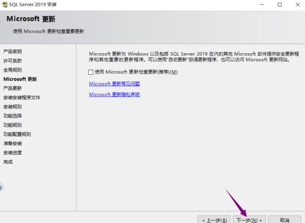Go back with the 上一步(B) button
The image size is (305, 223).
[214, 220]
